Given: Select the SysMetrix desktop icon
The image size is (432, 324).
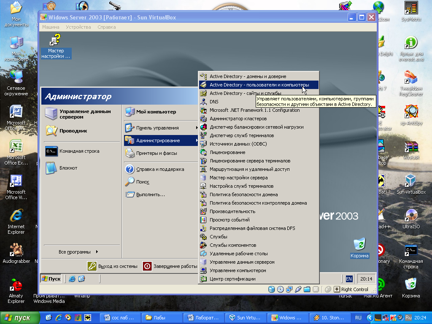Looking at the screenshot, I should (411, 11).
